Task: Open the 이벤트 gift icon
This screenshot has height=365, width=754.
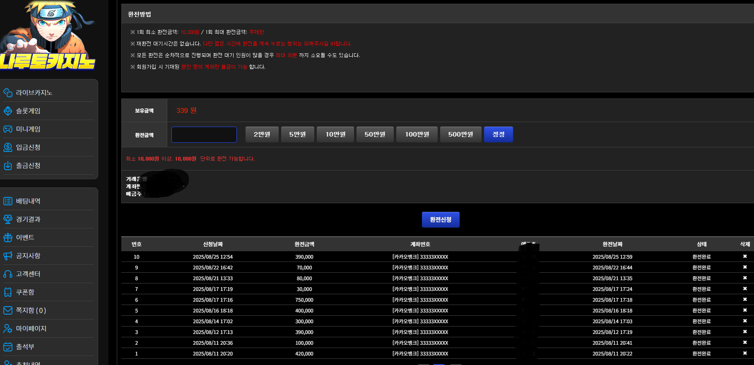Action: [x=8, y=238]
